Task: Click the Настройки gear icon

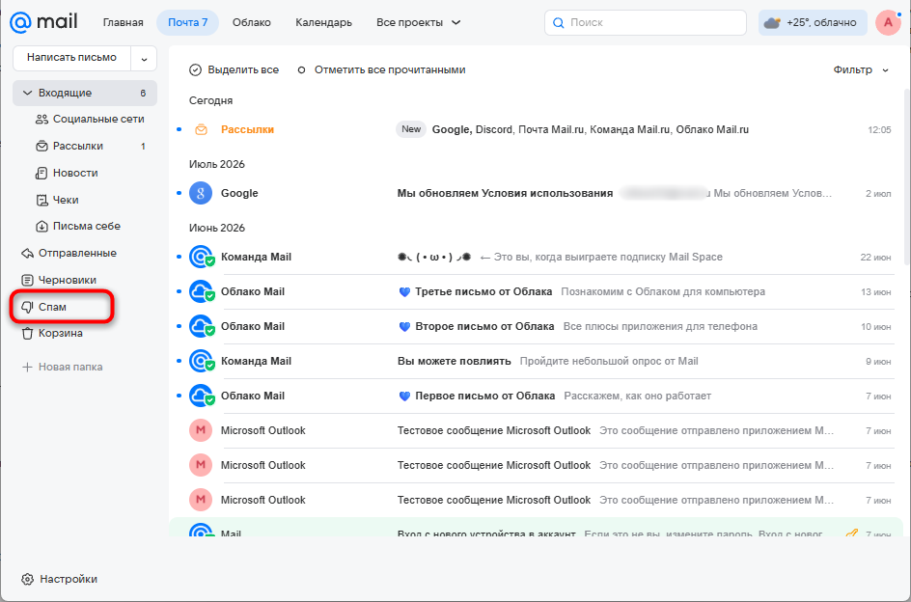Action: (x=27, y=580)
